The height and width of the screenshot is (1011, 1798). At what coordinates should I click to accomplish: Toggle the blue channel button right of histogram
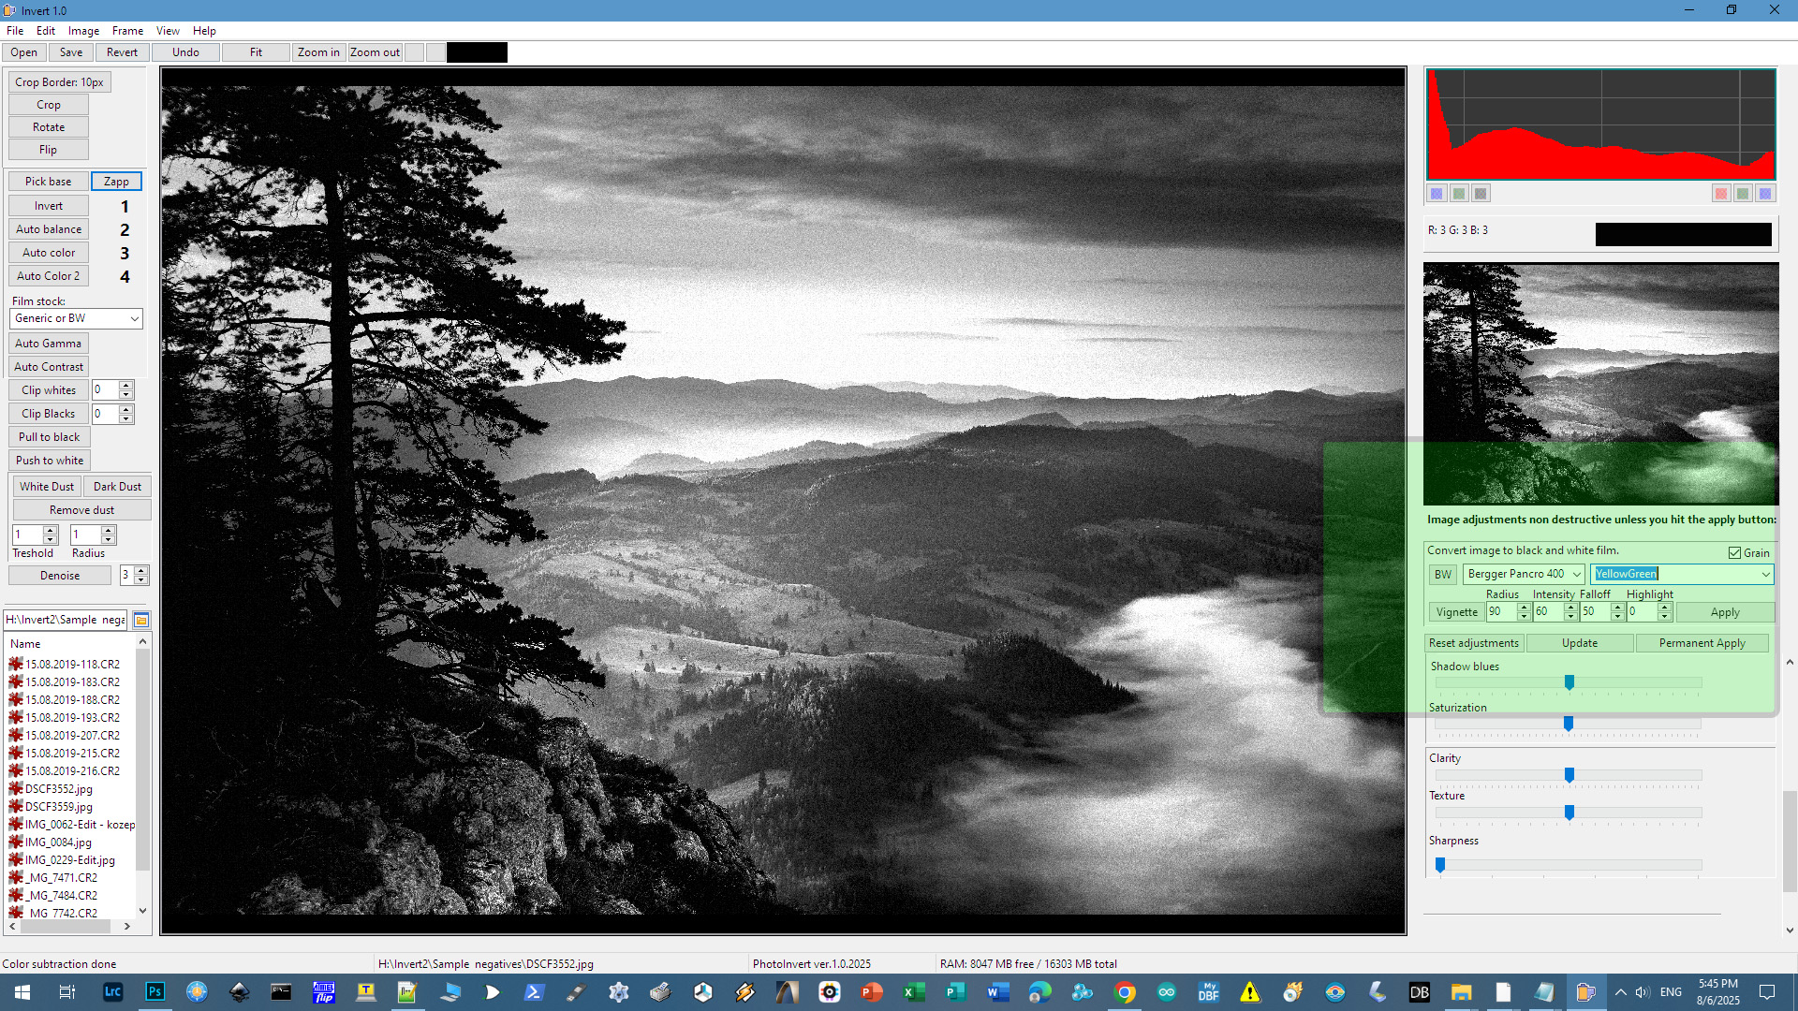[x=1765, y=194]
